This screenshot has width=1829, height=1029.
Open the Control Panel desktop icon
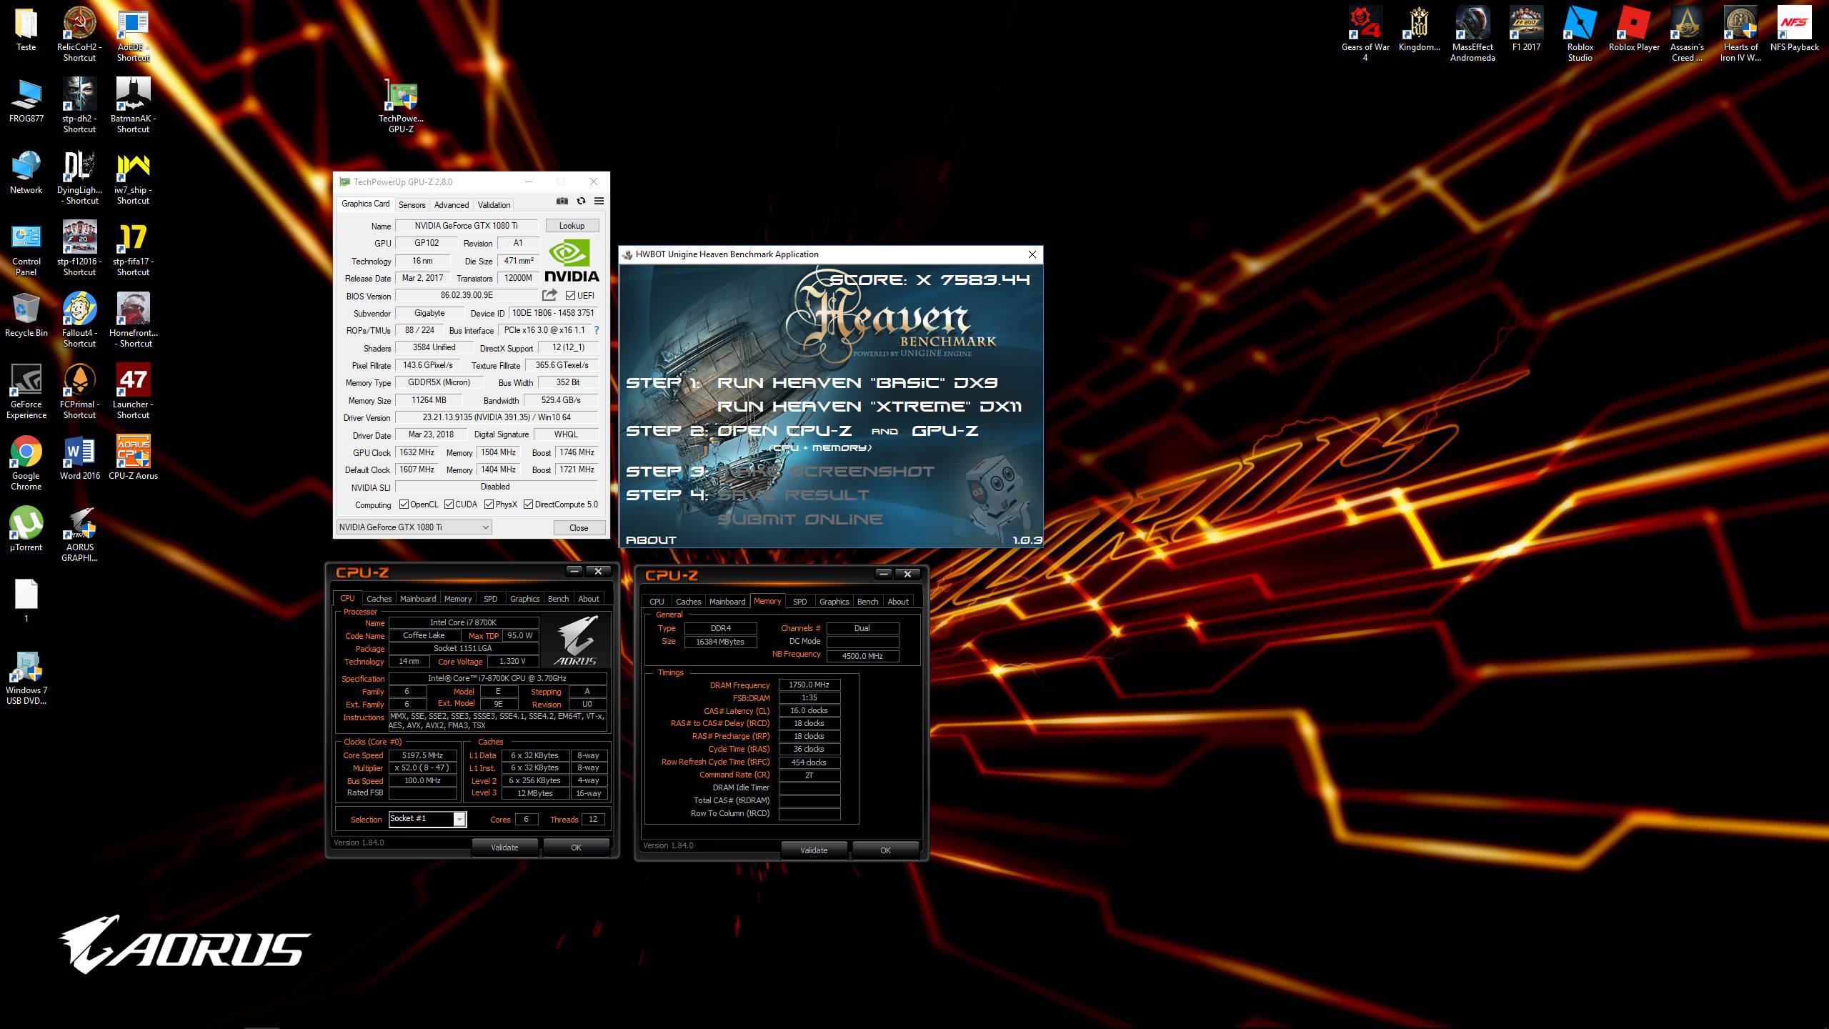tap(26, 249)
